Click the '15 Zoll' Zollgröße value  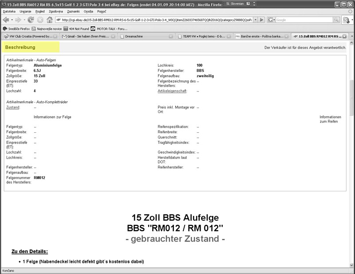[x=39, y=76]
